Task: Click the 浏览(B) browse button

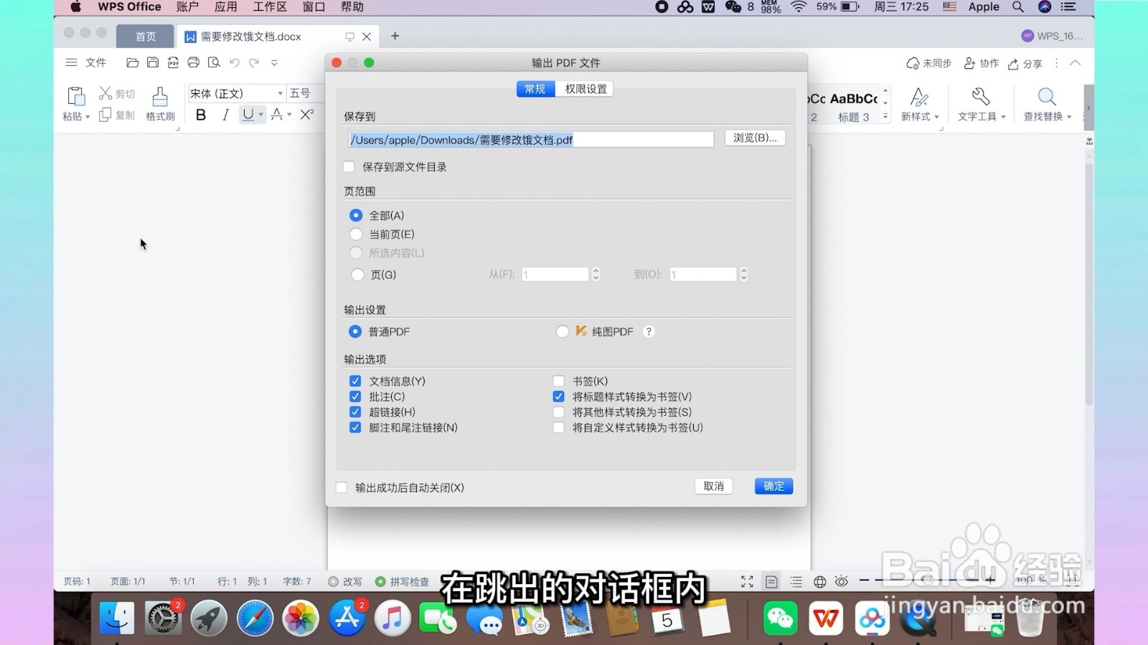Action: pos(755,138)
